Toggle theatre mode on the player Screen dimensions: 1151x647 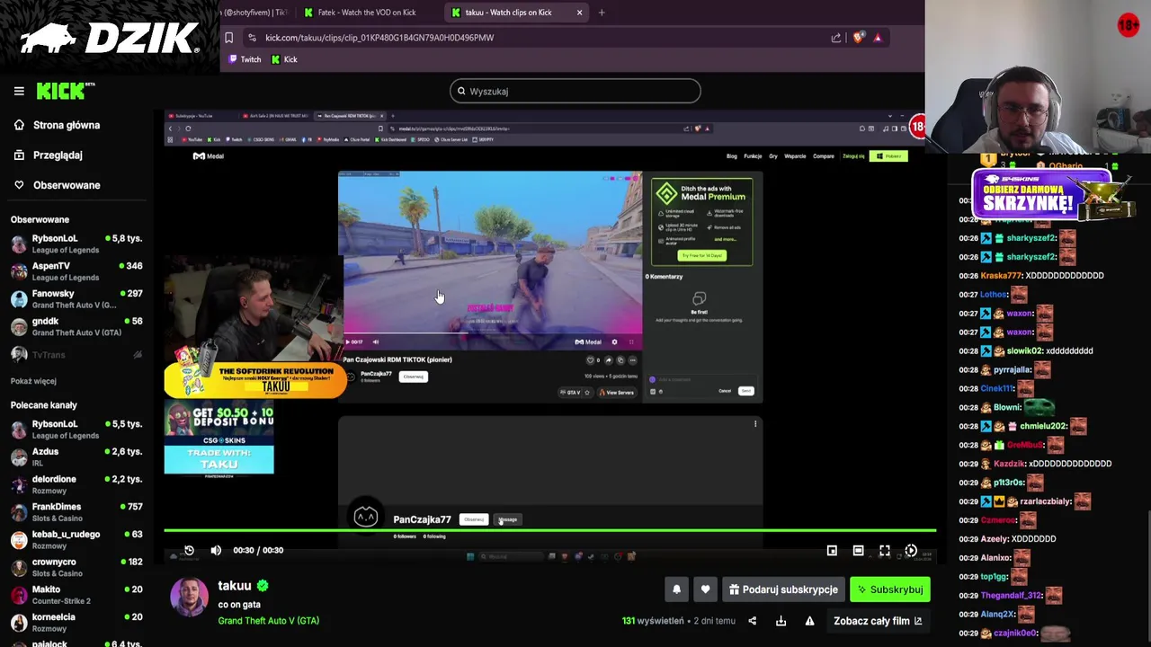858,550
